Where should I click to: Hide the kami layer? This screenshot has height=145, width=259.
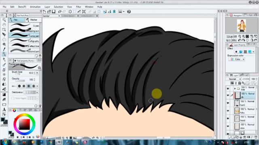pos(228,103)
